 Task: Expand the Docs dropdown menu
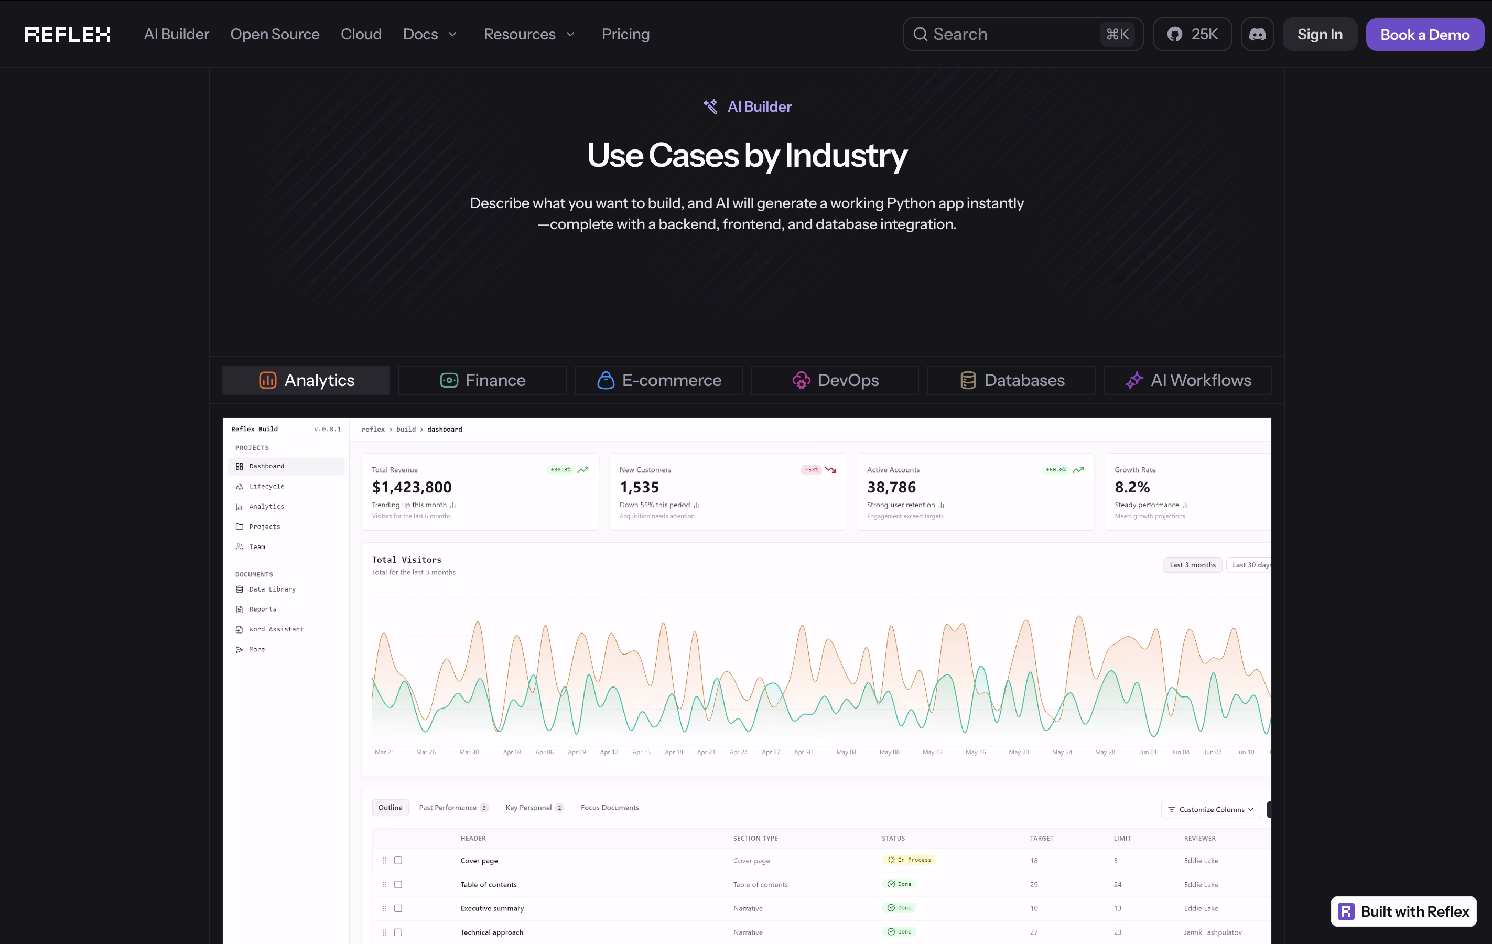(x=430, y=34)
